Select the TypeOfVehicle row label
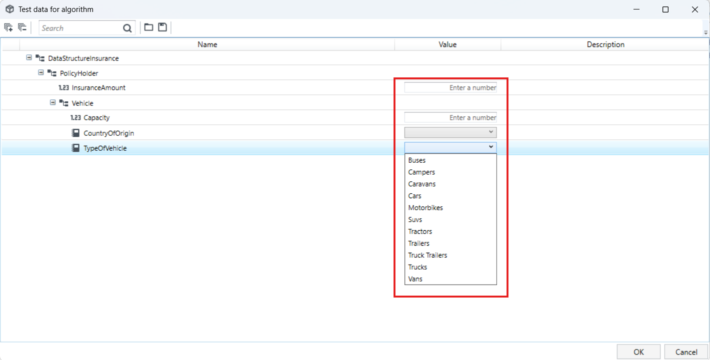 [105, 148]
